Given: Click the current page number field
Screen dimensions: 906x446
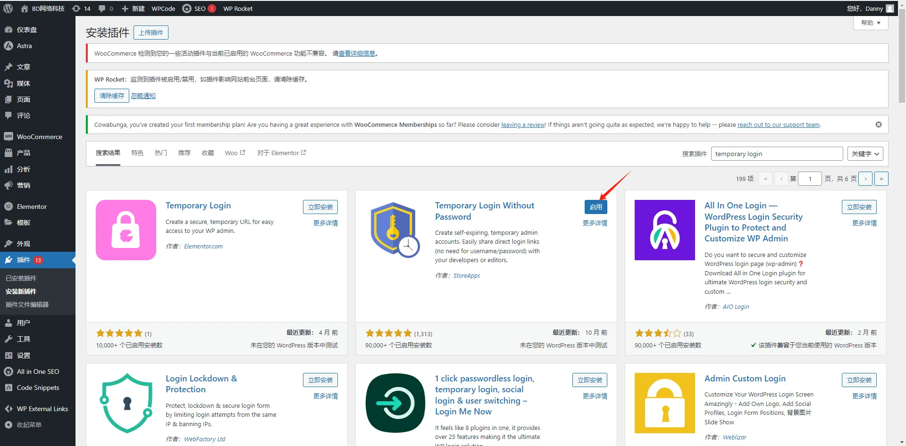Looking at the screenshot, I should tap(810, 179).
